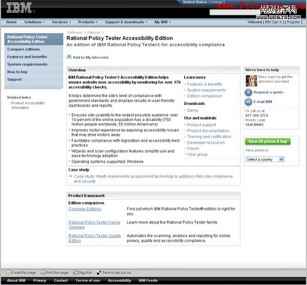Viewport: 307px width, 285px height.
Task: Open the Forum link
Action: [x=193, y=149]
